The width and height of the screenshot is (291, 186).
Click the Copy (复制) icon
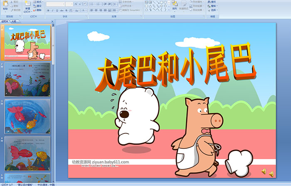tap(12, 6)
